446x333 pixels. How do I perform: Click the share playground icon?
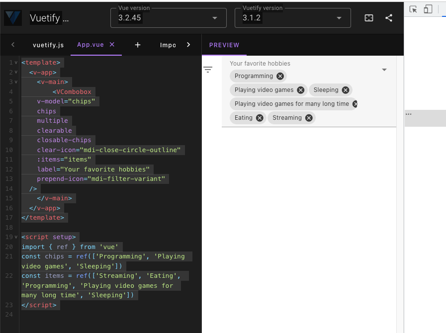tap(390, 17)
